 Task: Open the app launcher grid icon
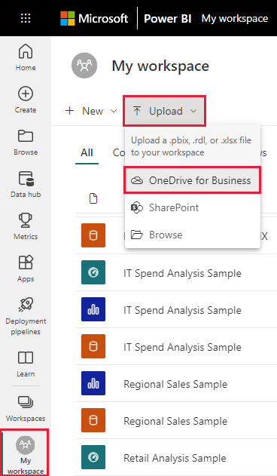pos(26,18)
